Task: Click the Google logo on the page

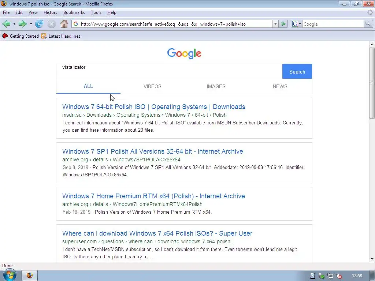Action: point(184,53)
